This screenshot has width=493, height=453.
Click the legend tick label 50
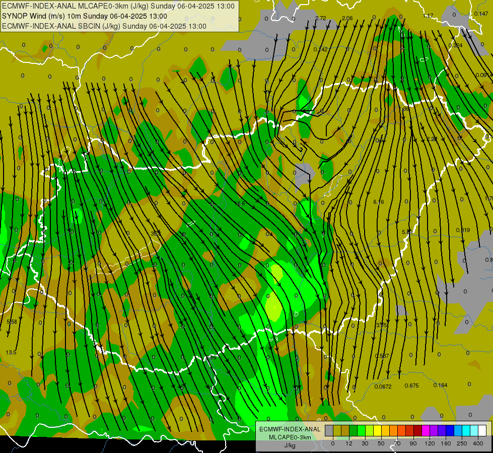tap(381, 443)
